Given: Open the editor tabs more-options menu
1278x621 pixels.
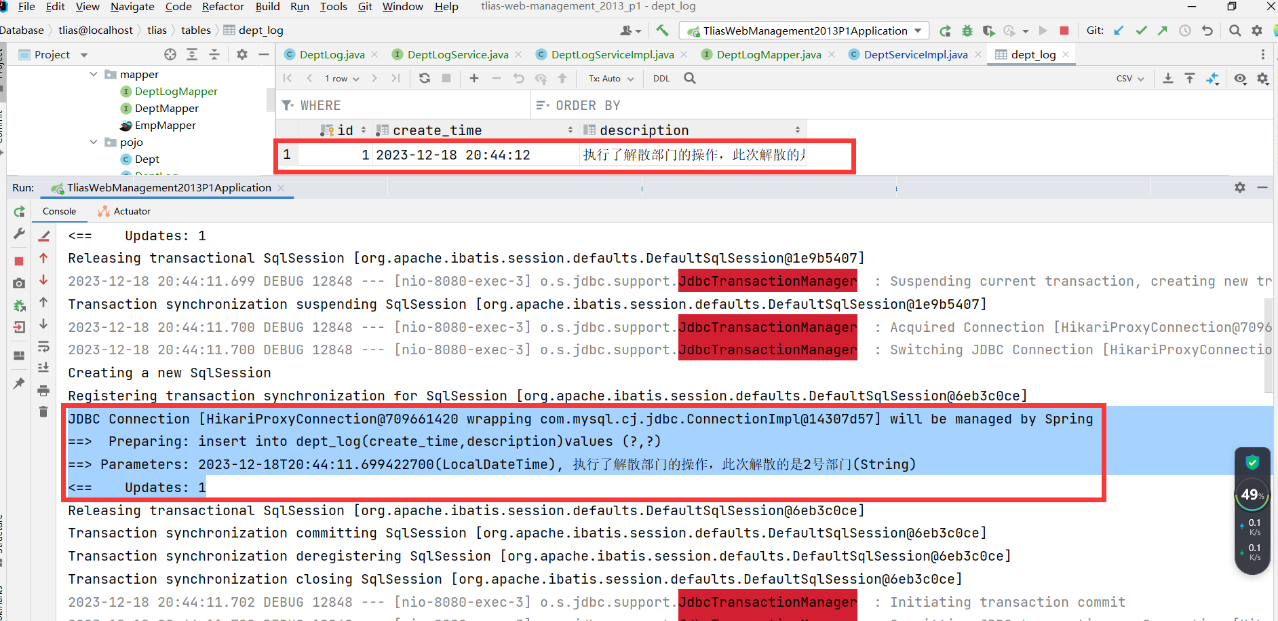Looking at the screenshot, I should 1262,54.
